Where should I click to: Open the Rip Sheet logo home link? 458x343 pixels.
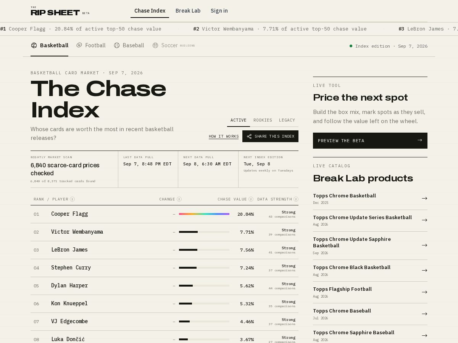pyautogui.click(x=60, y=11)
